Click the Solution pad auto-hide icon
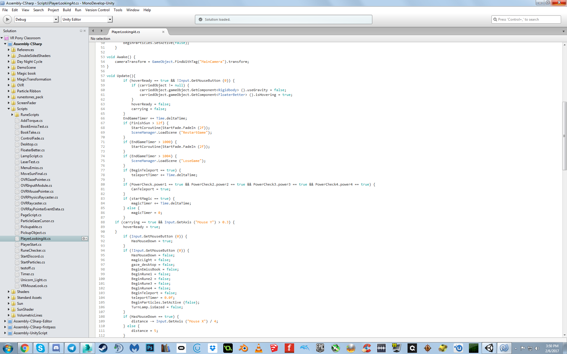This screenshot has width=567, height=354. (x=81, y=31)
